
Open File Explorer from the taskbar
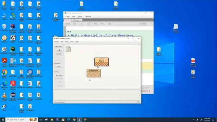pos(52,120)
